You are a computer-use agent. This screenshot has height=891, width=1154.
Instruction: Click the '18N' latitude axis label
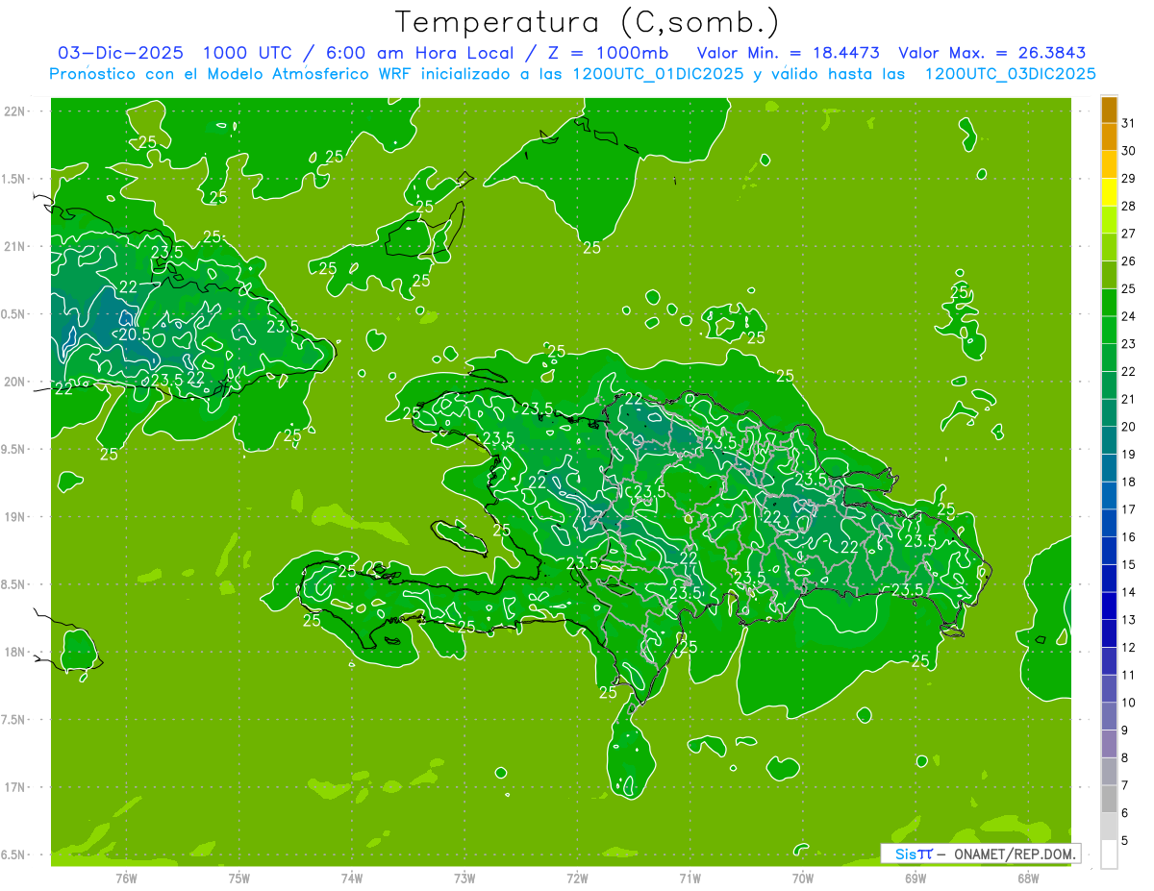[x=14, y=653]
